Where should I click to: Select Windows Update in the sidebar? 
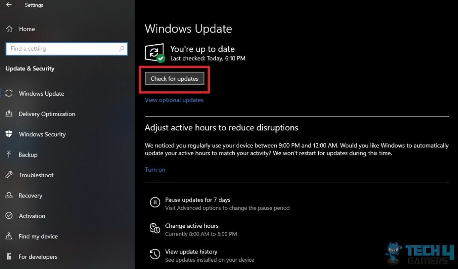(x=41, y=94)
